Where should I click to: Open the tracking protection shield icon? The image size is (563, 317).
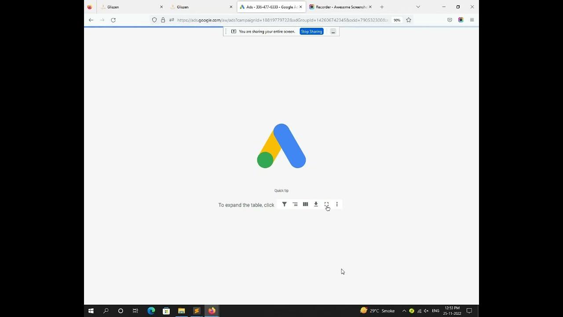point(154,20)
